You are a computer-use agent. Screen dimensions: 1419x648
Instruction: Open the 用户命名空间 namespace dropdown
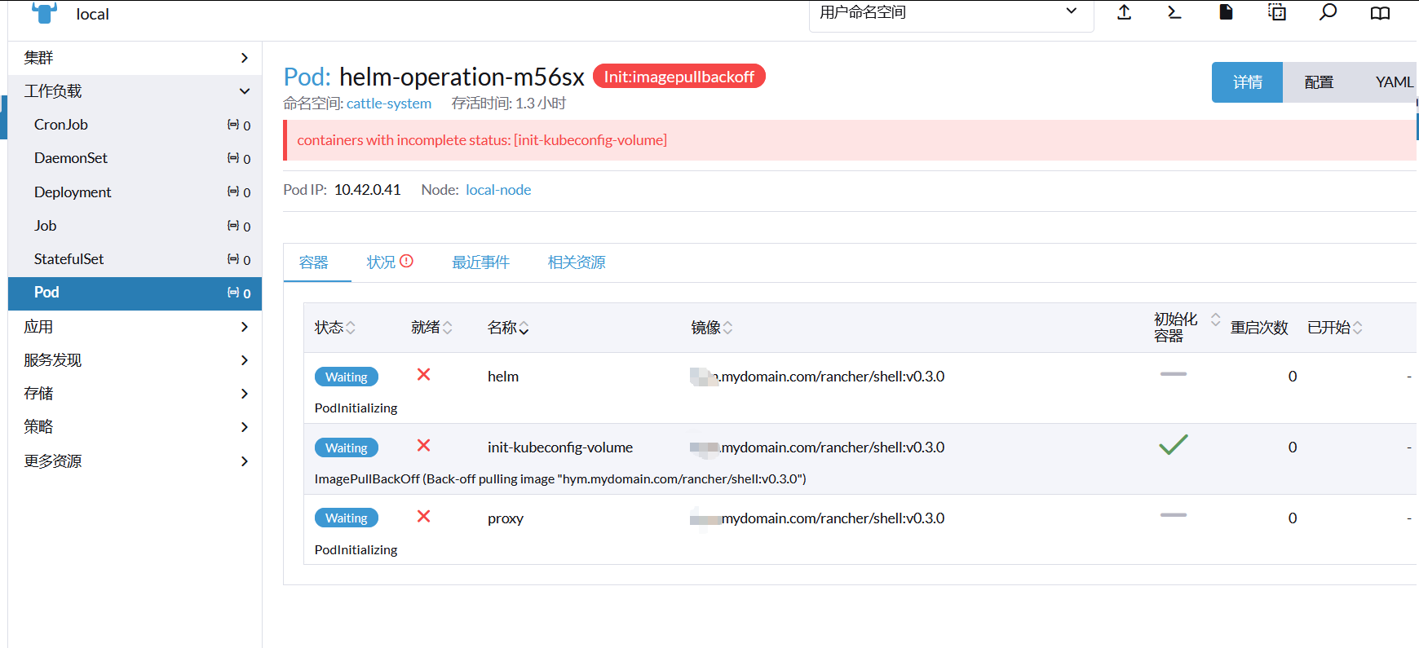tap(950, 13)
